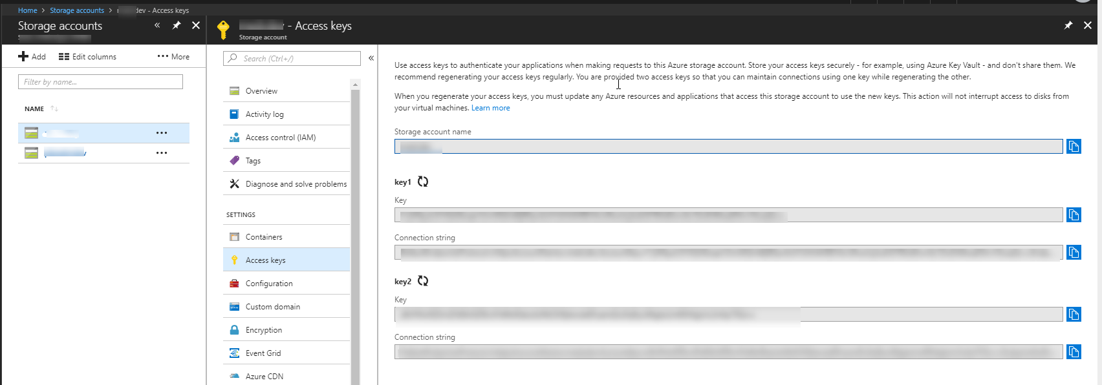
Task: Open Azure CDN
Action: 286,377
